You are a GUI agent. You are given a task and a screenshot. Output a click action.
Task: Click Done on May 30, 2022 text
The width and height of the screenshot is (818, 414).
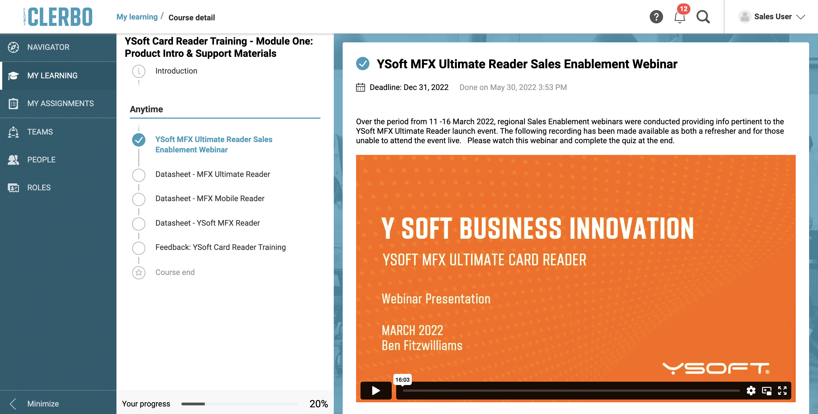[x=513, y=87]
